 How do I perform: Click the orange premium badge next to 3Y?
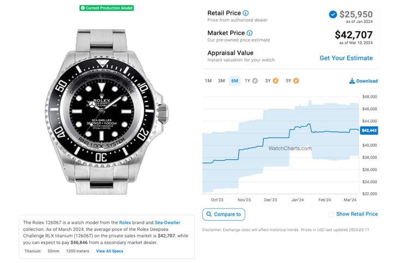(x=275, y=81)
